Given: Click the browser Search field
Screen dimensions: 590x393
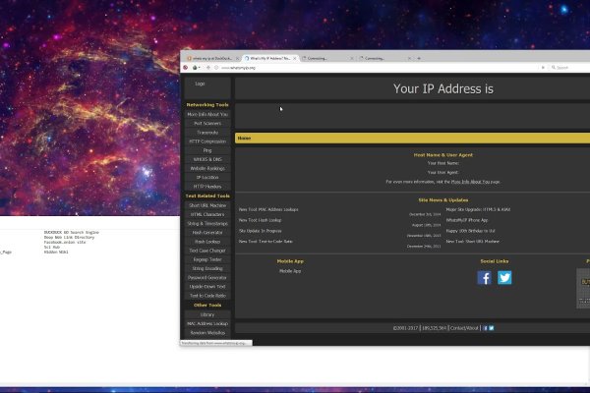Looking at the screenshot, I should [570, 68].
